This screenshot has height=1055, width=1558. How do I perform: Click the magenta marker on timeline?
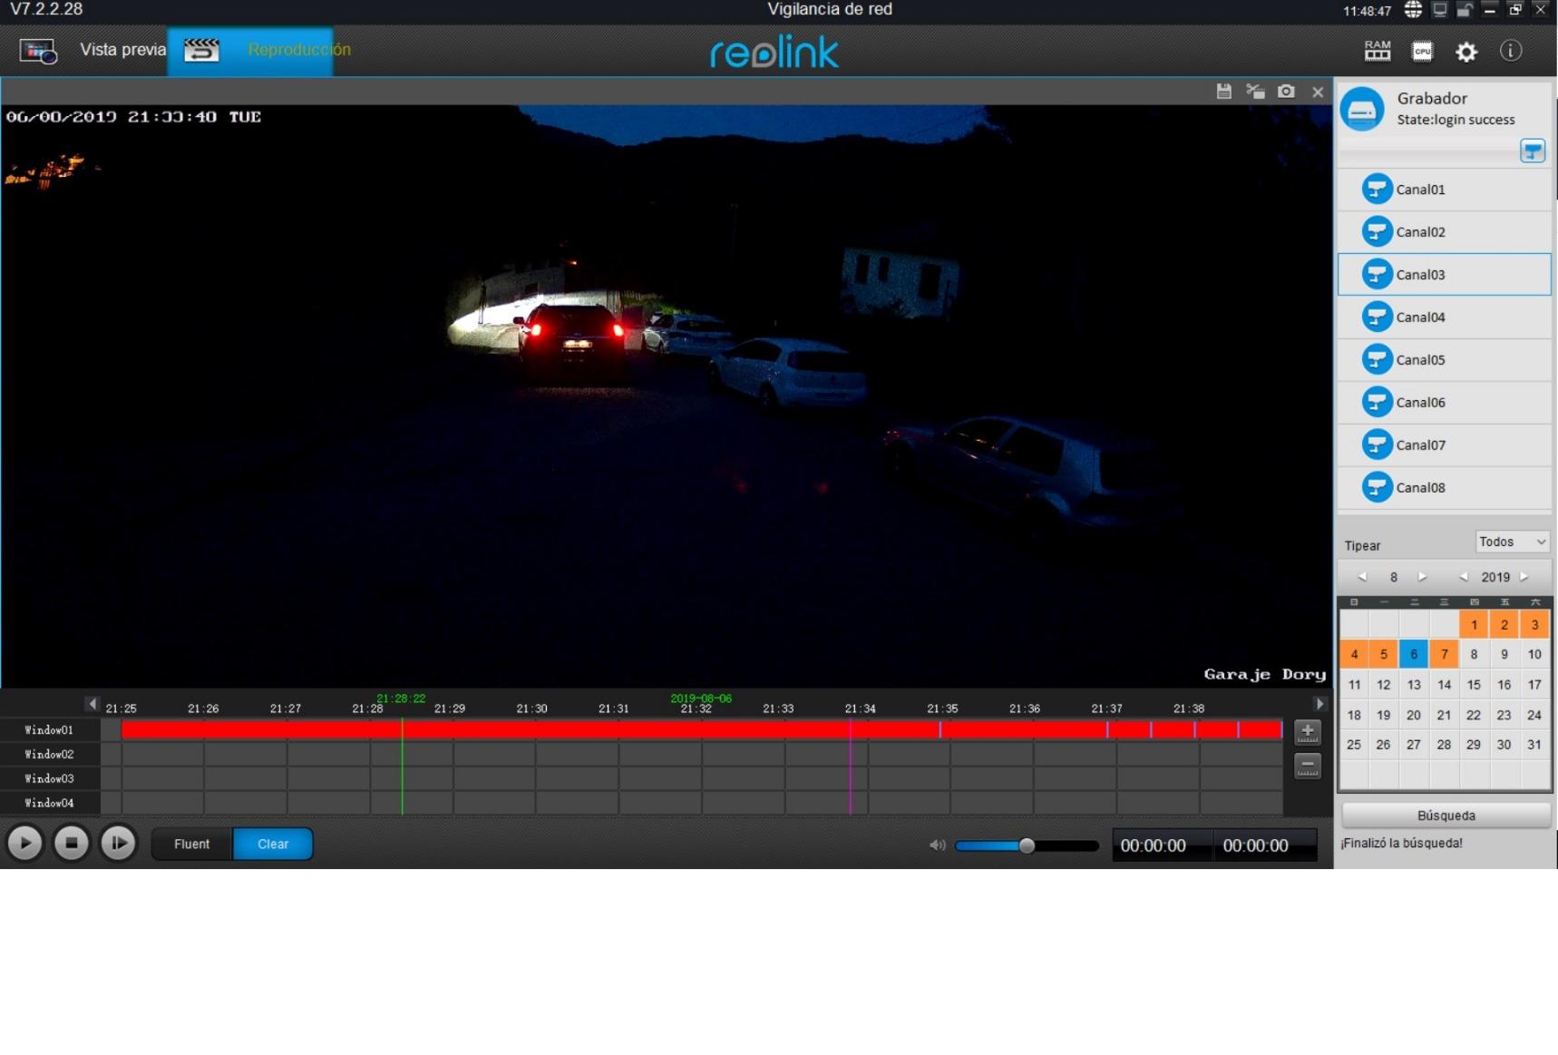point(850,767)
